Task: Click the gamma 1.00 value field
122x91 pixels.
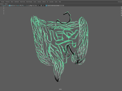Action: coord(43,6)
